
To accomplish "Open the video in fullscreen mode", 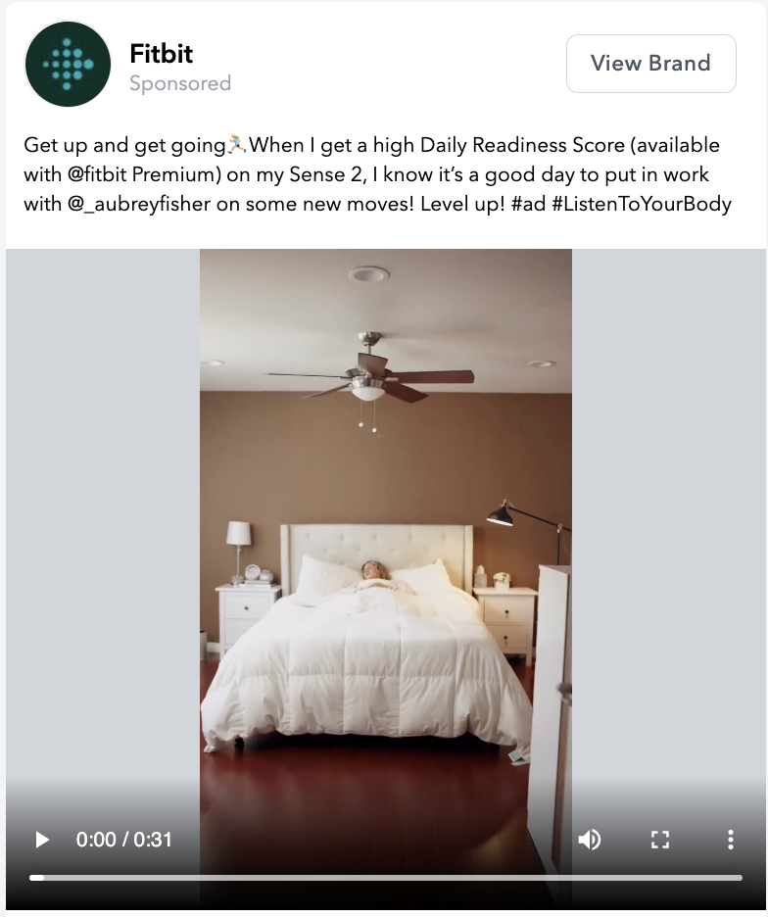I will (660, 840).
